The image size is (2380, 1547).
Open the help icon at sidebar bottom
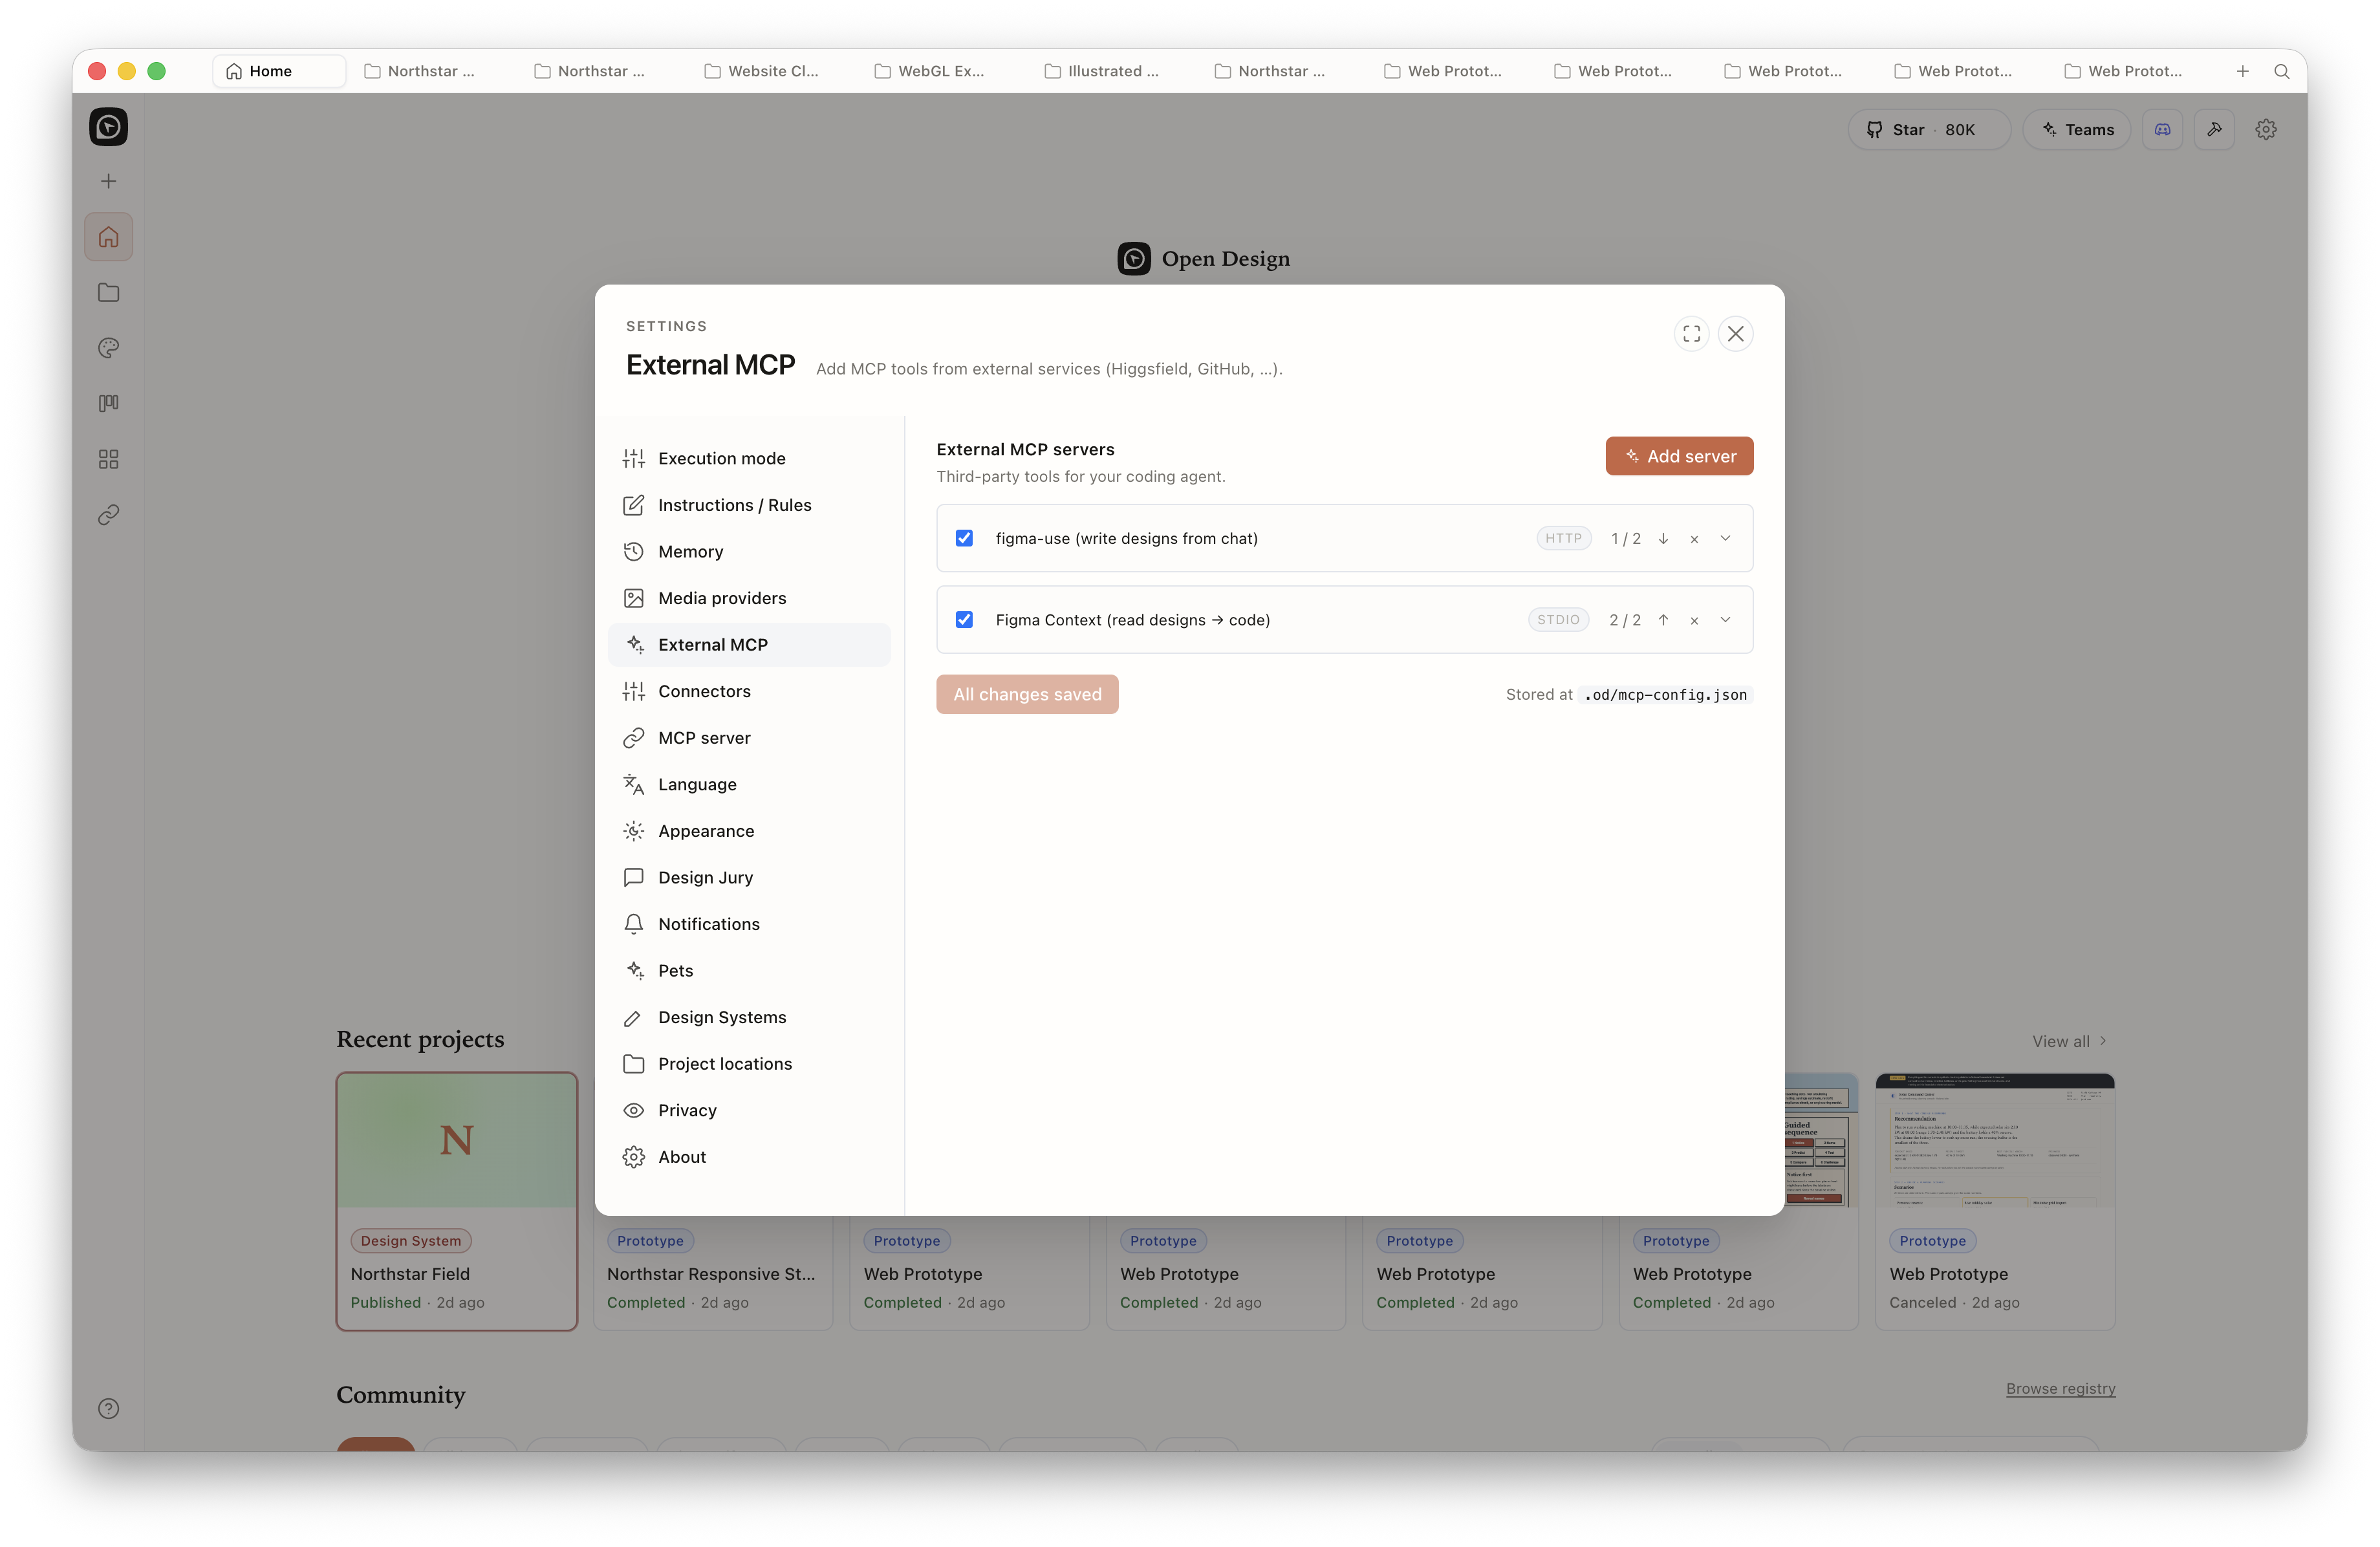pyautogui.click(x=108, y=1409)
